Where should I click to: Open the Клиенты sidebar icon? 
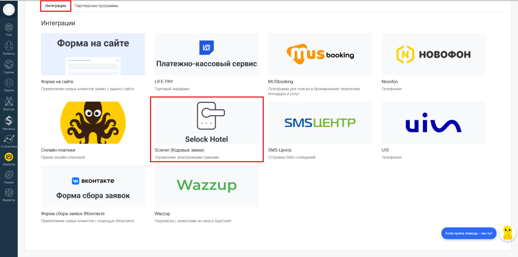click(x=9, y=46)
